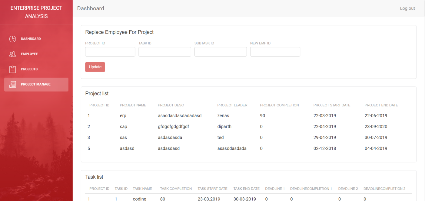Viewport: 425px width, 201px height.
Task: Click the Project Manage sidebar icon
Action: point(12,84)
